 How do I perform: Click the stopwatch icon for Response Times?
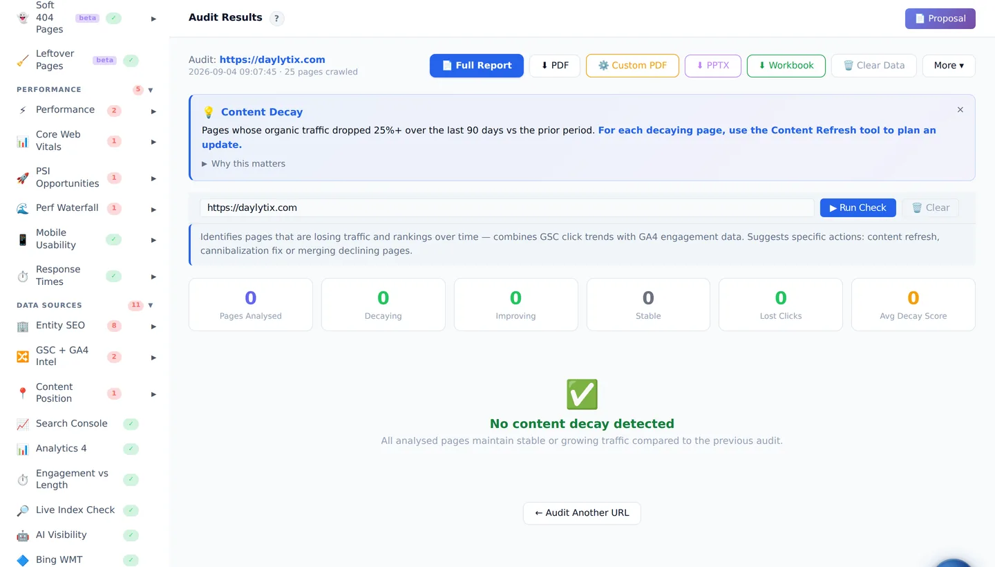click(23, 276)
